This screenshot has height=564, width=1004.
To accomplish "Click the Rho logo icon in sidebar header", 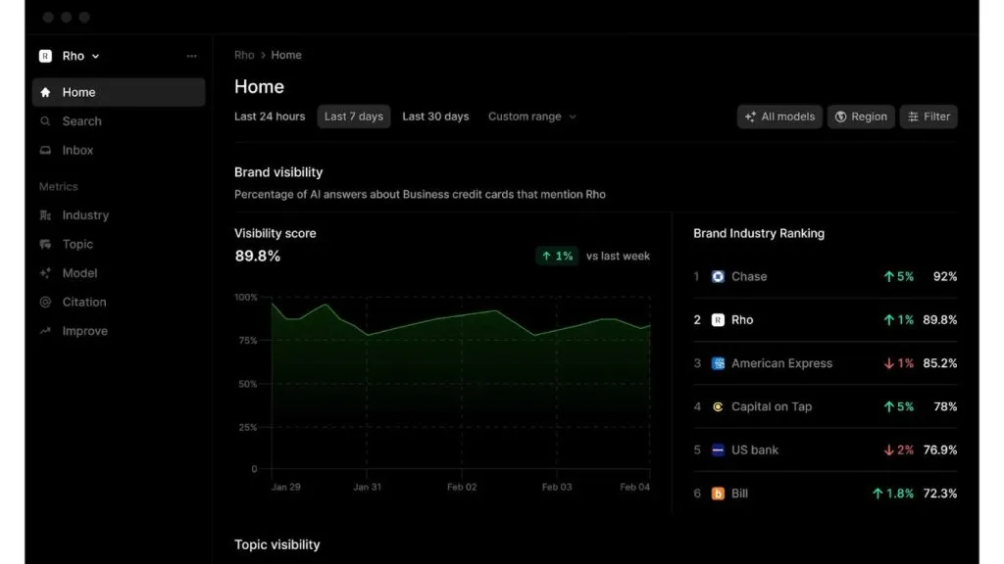I will click(x=45, y=56).
